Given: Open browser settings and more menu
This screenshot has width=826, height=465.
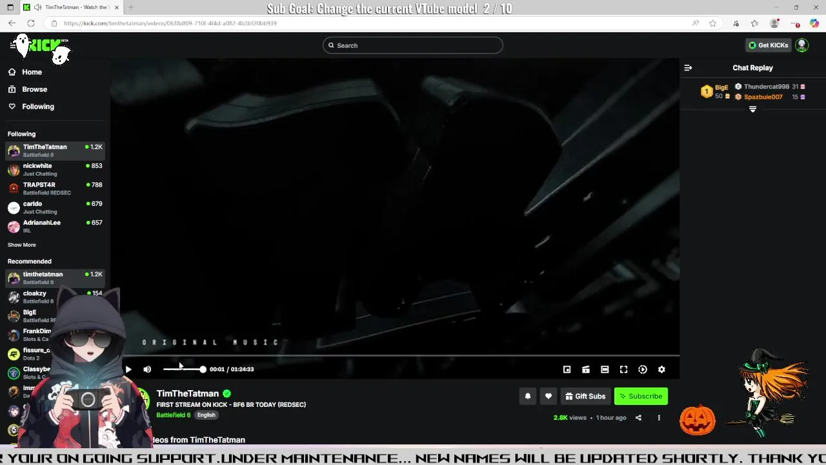Looking at the screenshot, I should 795,23.
